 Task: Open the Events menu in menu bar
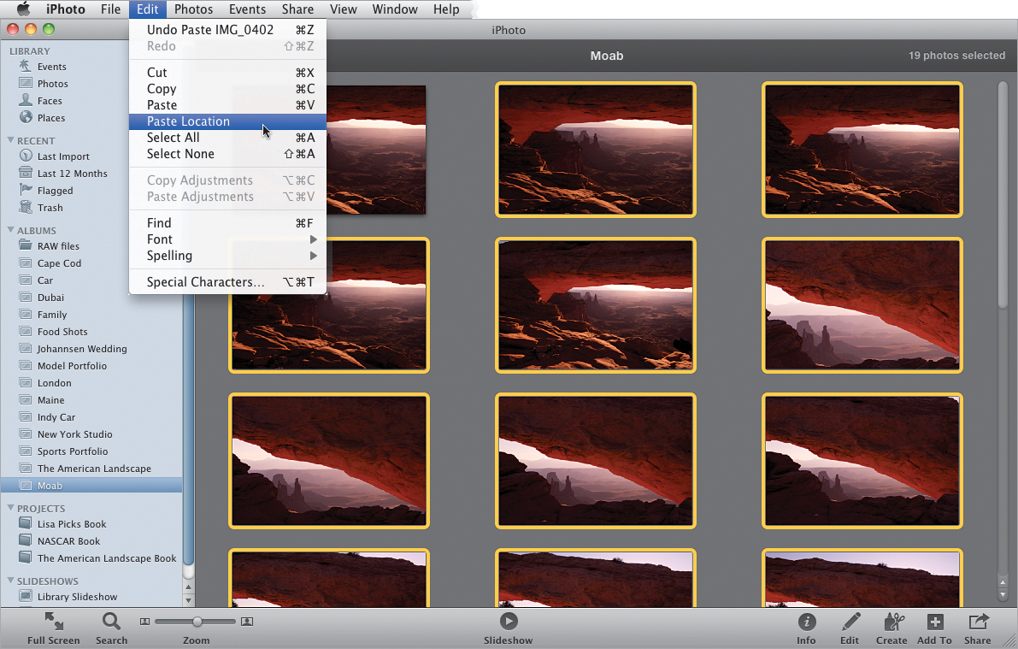247,9
